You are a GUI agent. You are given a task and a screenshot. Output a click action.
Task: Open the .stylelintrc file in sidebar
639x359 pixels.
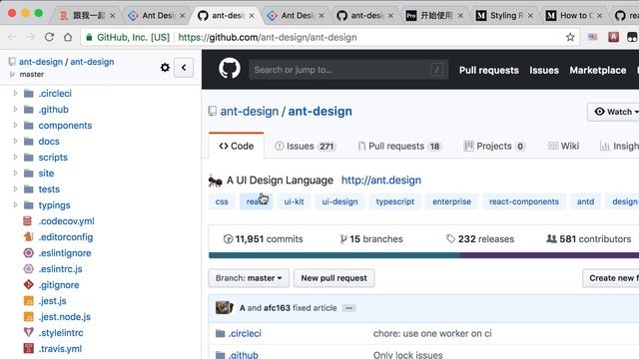61,332
